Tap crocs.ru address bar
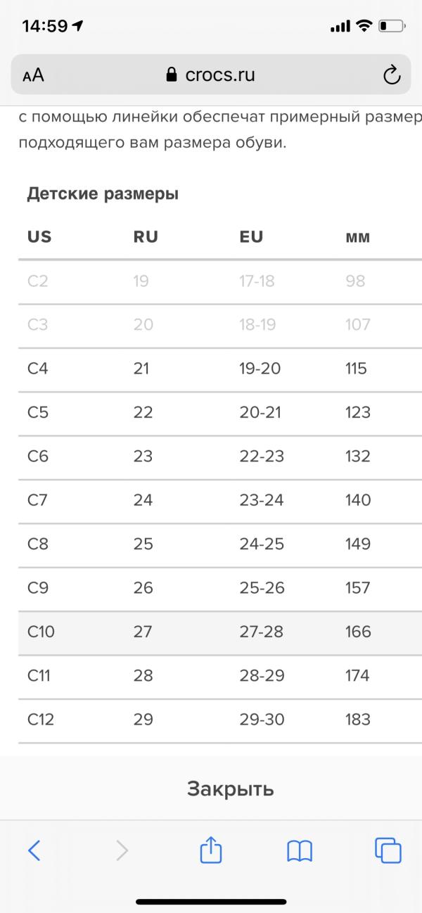This screenshot has height=913, width=422. point(211,75)
